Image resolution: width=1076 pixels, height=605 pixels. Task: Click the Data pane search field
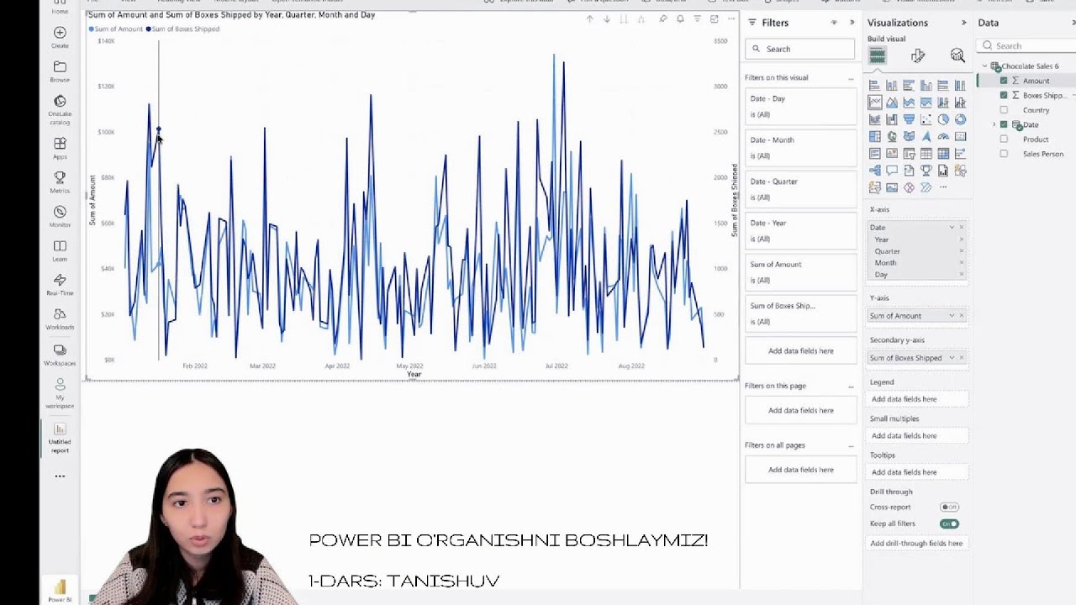coord(1028,46)
